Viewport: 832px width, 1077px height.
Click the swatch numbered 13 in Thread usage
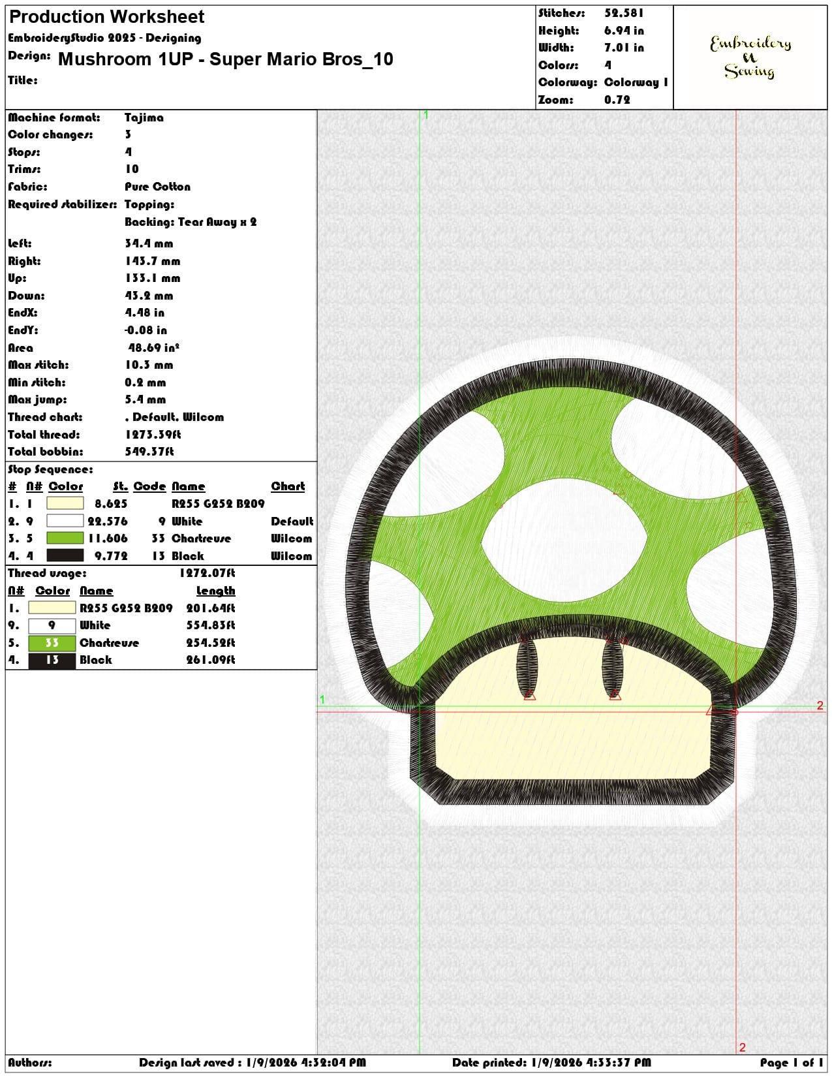pos(52,660)
